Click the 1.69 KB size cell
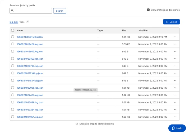This screenshot has height=134, width=189. point(126,117)
